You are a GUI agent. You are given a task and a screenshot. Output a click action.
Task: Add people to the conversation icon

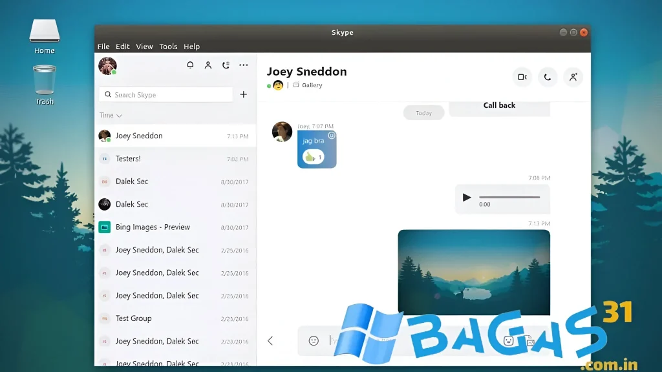coord(573,77)
